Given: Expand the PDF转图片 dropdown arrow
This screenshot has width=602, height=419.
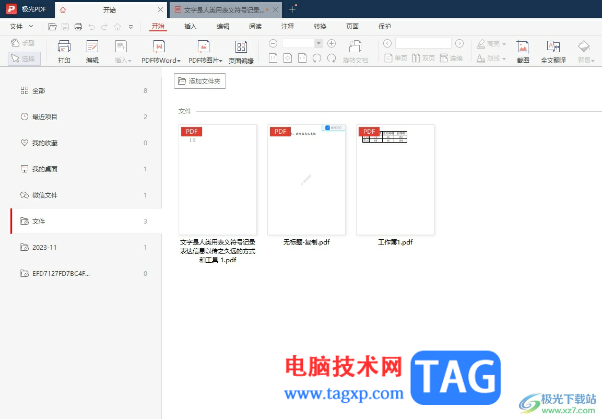Looking at the screenshot, I should click(x=221, y=61).
